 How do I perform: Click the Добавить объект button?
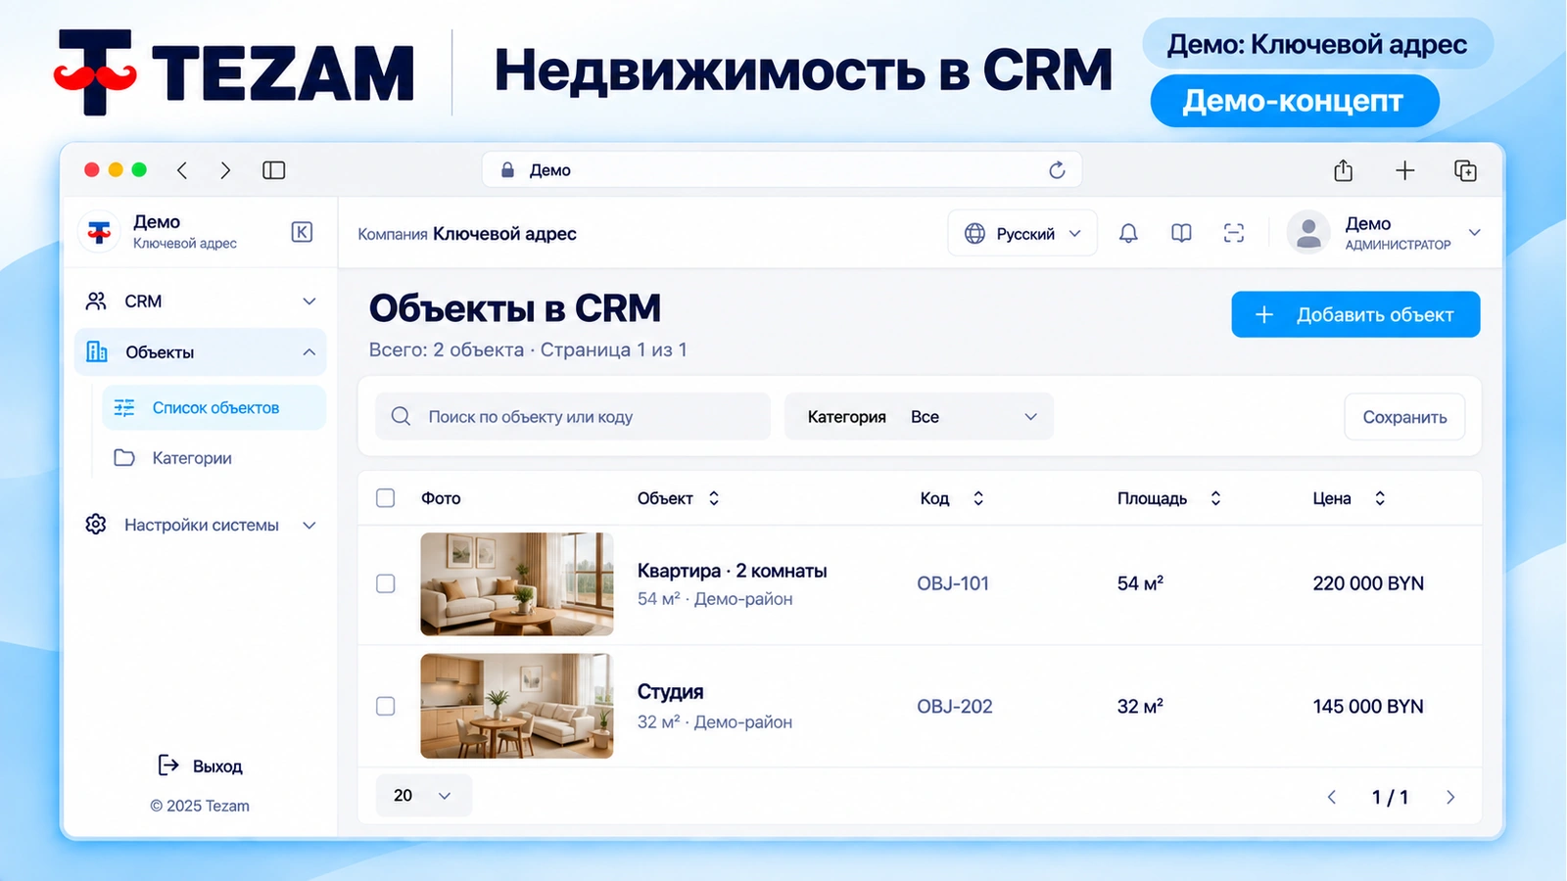tap(1355, 314)
